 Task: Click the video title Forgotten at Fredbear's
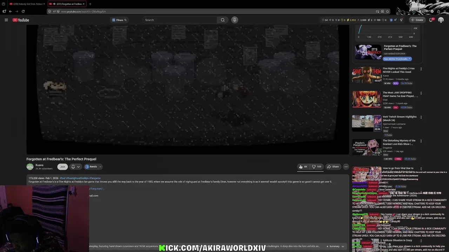click(61, 159)
